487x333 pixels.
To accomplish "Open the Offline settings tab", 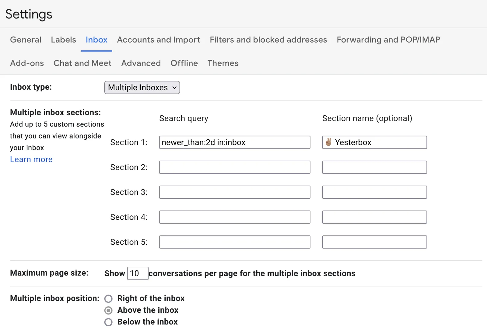I will [184, 63].
